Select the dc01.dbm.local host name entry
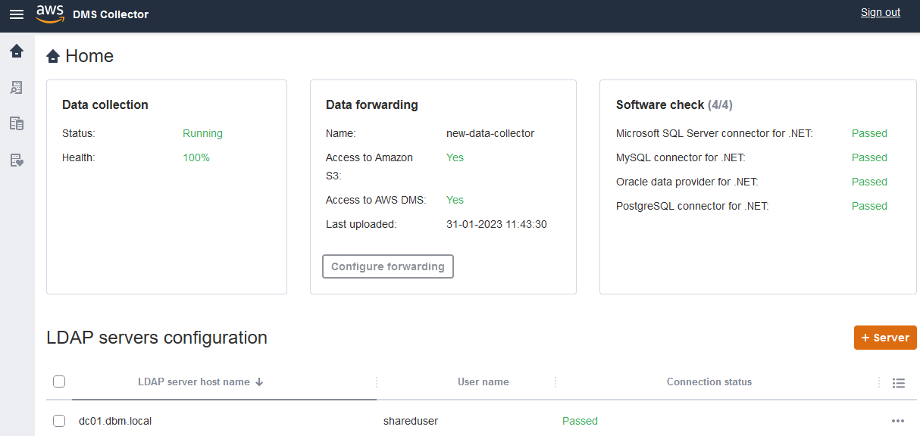Screen dimensions: 920x436 pyautogui.click(x=114, y=421)
